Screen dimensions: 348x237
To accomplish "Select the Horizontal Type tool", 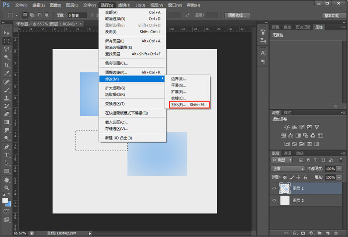I will [x=6, y=155].
